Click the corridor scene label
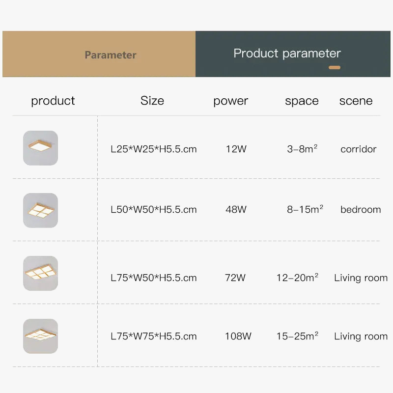The image size is (393, 393). [359, 149]
